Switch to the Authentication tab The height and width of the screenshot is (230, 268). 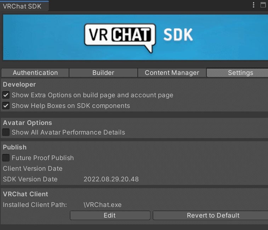click(35, 73)
